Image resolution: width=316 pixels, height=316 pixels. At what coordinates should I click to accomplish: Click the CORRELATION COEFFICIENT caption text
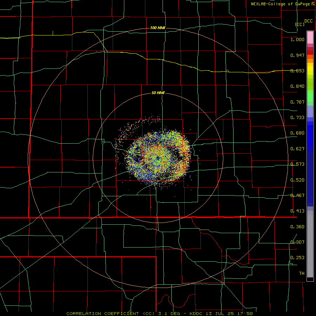pyautogui.click(x=103, y=314)
